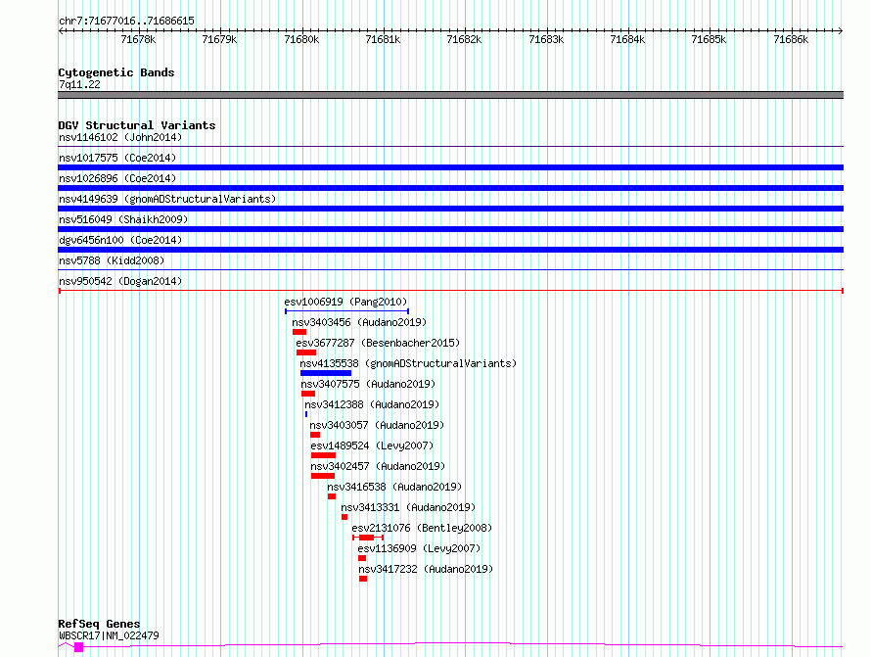Click red glyph under nsv3403456 (Audano2019)
871x657 pixels.
299,332
